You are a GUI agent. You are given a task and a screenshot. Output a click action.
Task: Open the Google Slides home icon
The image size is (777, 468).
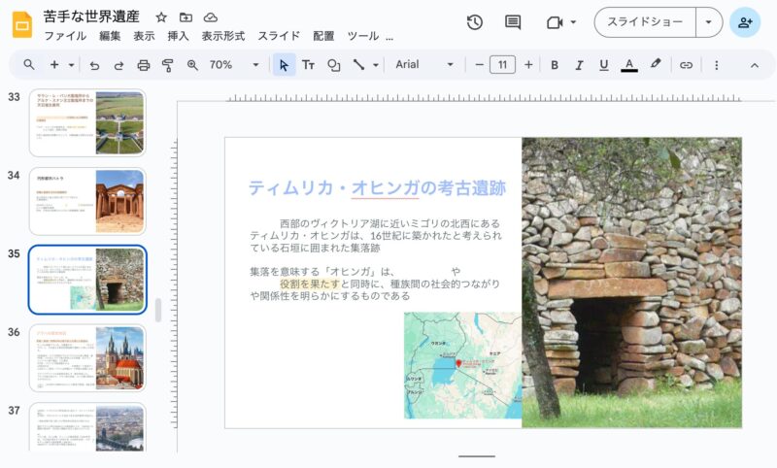coord(21,25)
